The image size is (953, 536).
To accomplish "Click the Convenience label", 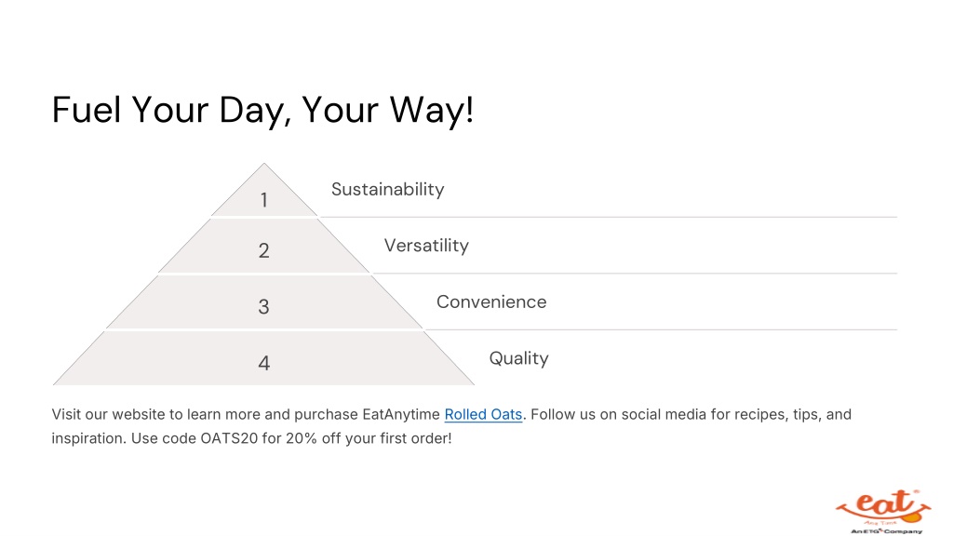I will [x=491, y=302].
